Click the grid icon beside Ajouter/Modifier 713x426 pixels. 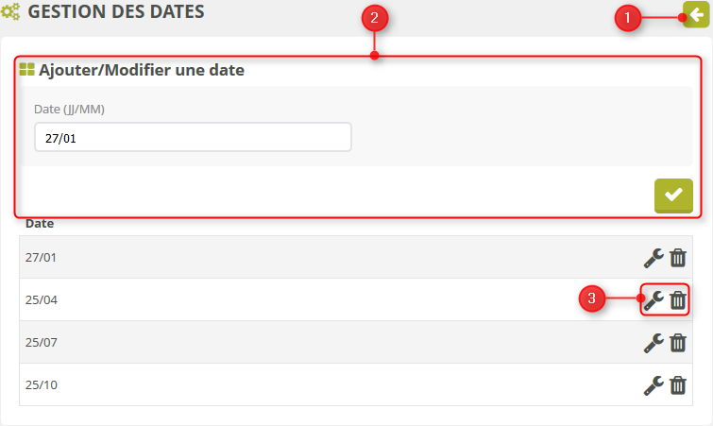pyautogui.click(x=26, y=70)
